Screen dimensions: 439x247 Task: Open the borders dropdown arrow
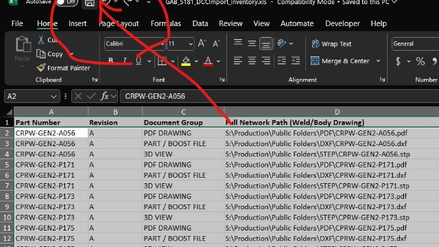coord(173,61)
